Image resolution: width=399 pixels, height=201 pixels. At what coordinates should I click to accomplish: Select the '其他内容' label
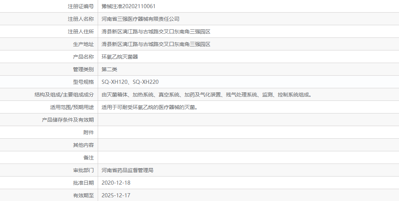pyautogui.click(x=83, y=145)
